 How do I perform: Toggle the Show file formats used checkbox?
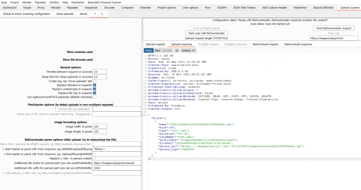pyautogui.click(x=94, y=60)
